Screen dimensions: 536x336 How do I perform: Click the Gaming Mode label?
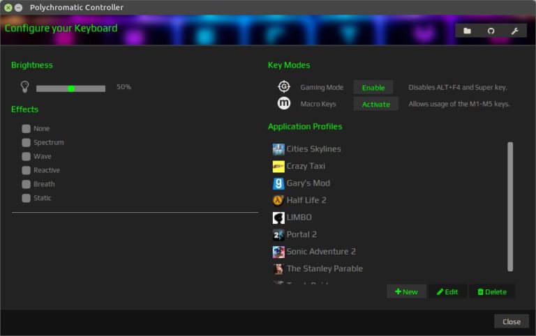click(322, 87)
